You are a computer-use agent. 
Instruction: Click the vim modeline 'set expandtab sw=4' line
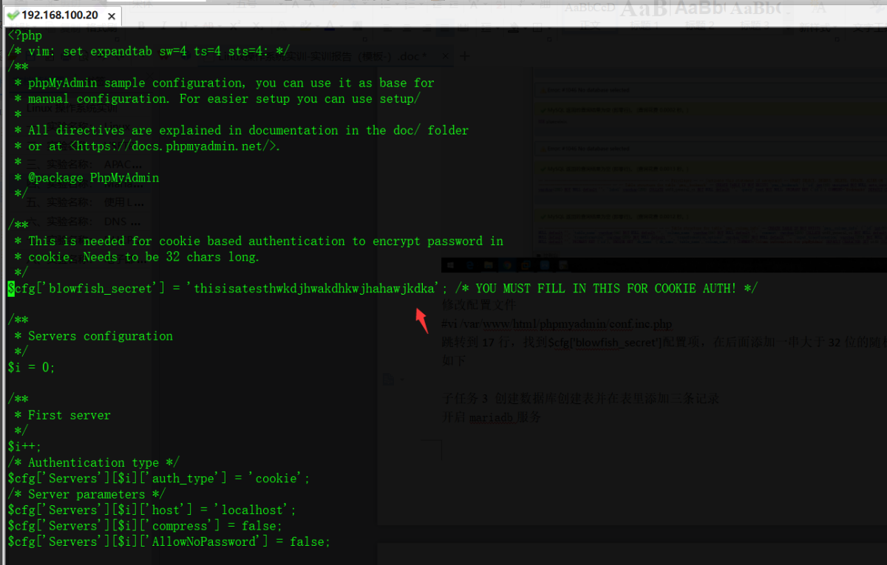148,51
